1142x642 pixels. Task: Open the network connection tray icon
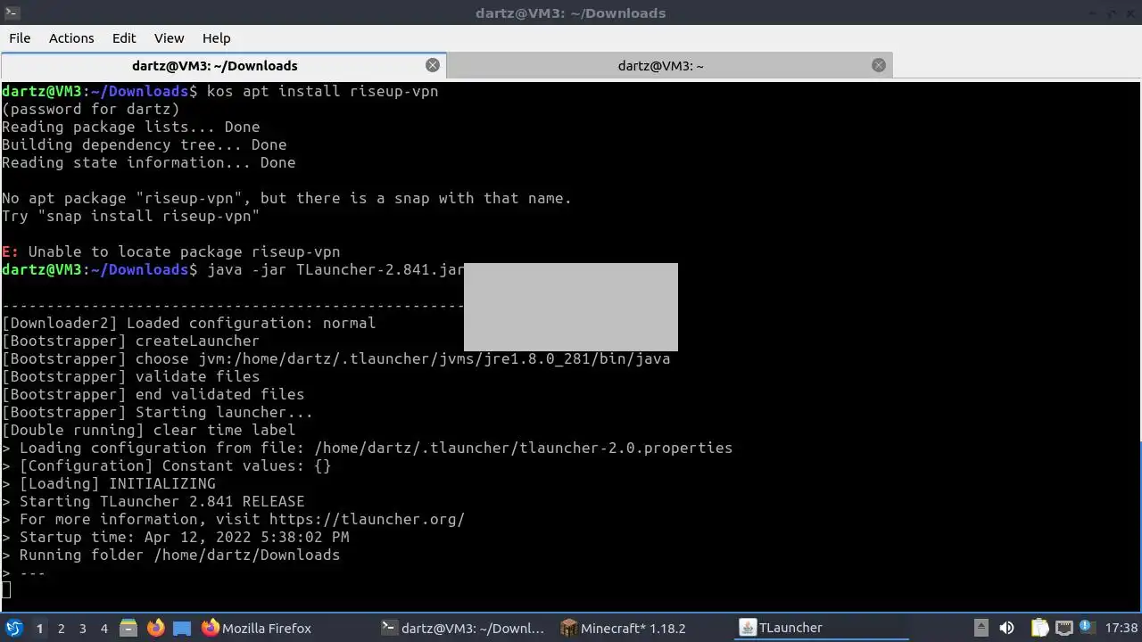[x=1063, y=628]
